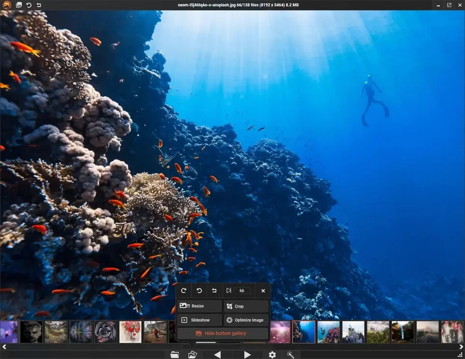Click the jump-to-image icon beside number 66
The image size is (465, 359).
click(x=229, y=291)
